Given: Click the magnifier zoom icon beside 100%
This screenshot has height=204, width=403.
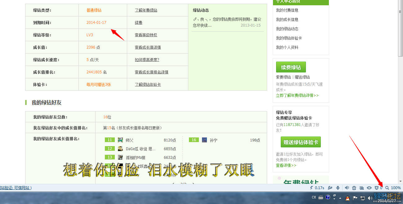Looking at the screenshot, I should coord(387,188).
